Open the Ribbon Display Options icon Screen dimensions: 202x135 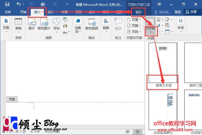(x=159, y=4)
